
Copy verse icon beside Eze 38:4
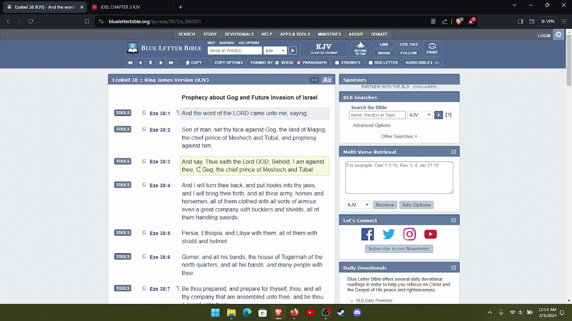click(x=144, y=185)
